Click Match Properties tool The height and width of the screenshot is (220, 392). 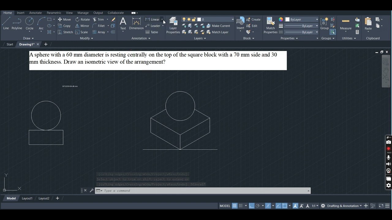(270, 25)
